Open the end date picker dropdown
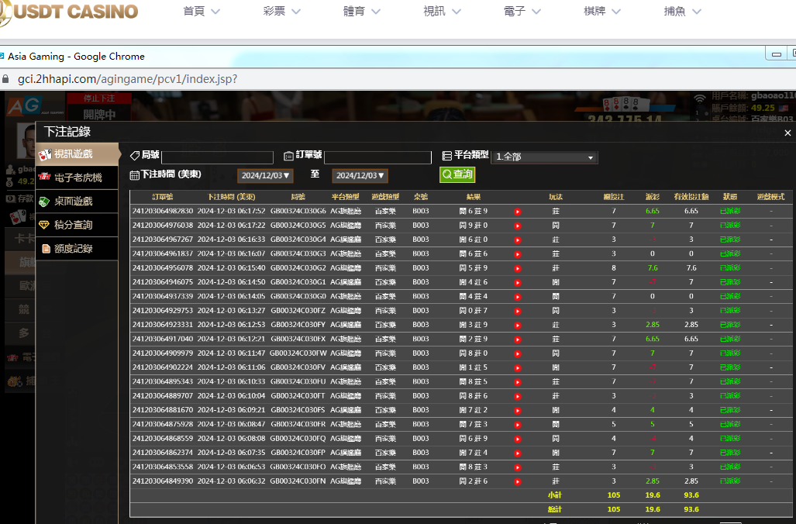This screenshot has height=524, width=796. (x=360, y=176)
